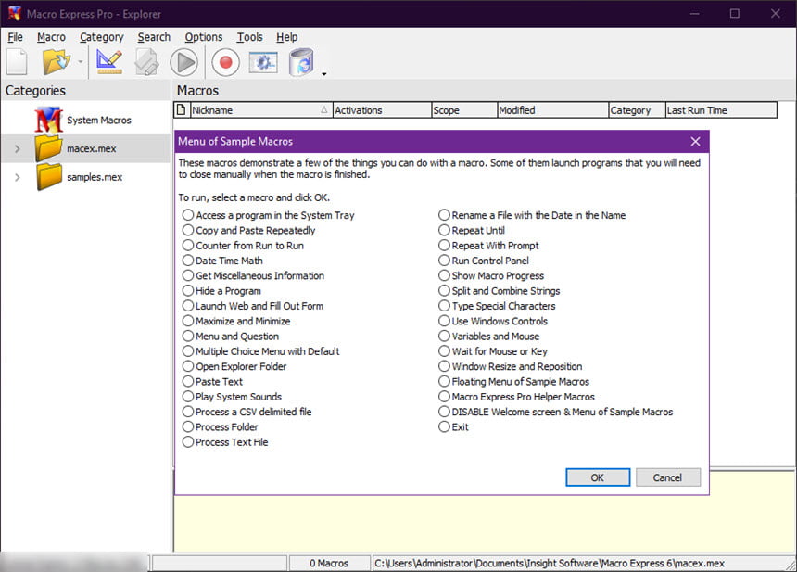The width and height of the screenshot is (797, 572).
Task: Open the Tools menu
Action: (249, 37)
